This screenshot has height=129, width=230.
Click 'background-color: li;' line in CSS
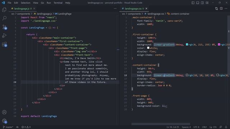click(152, 106)
